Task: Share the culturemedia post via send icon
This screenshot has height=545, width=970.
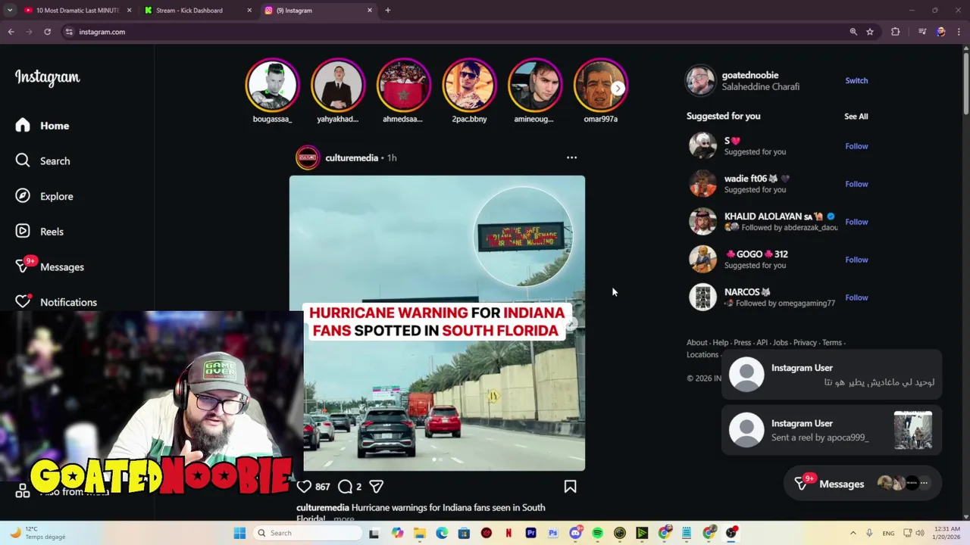Action: (376, 487)
